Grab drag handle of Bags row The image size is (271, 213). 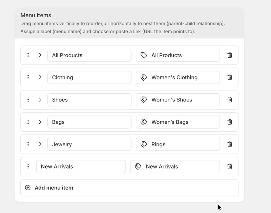pyautogui.click(x=28, y=122)
